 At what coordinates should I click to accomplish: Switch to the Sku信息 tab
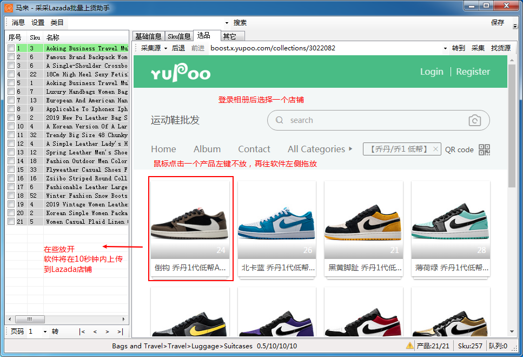pos(179,36)
